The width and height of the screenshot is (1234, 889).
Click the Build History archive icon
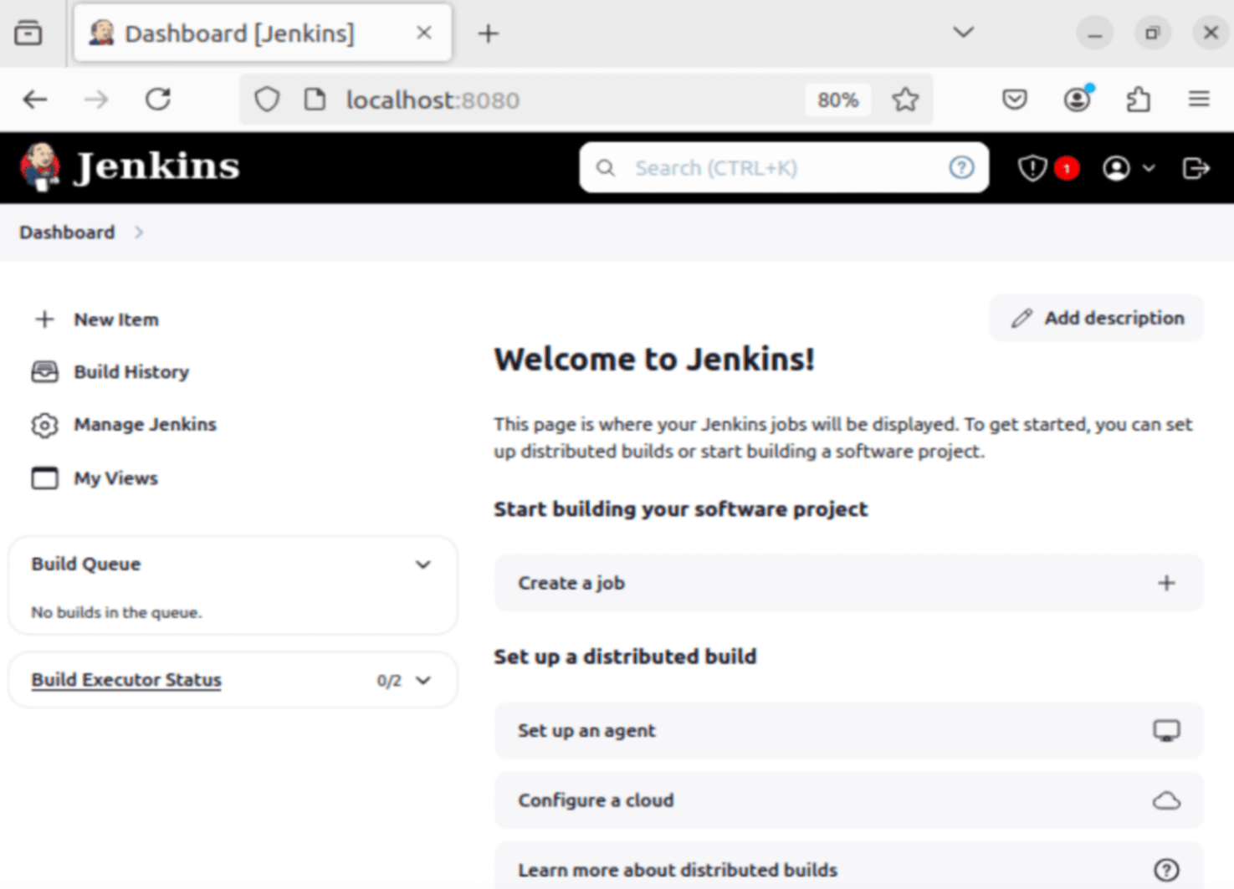tap(44, 371)
